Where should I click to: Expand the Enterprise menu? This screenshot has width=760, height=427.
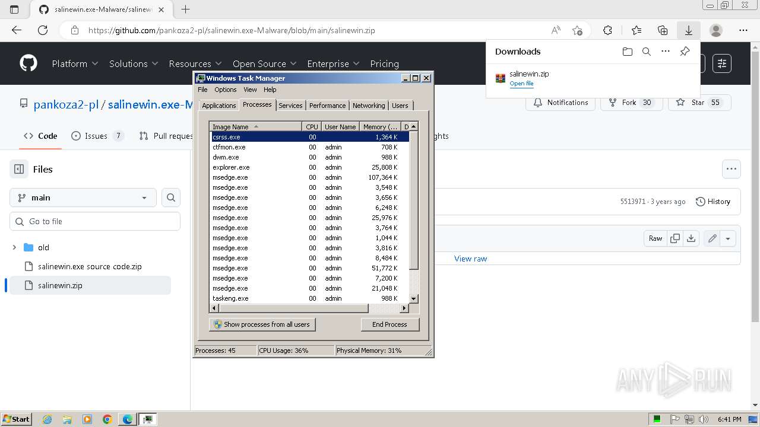(x=333, y=63)
